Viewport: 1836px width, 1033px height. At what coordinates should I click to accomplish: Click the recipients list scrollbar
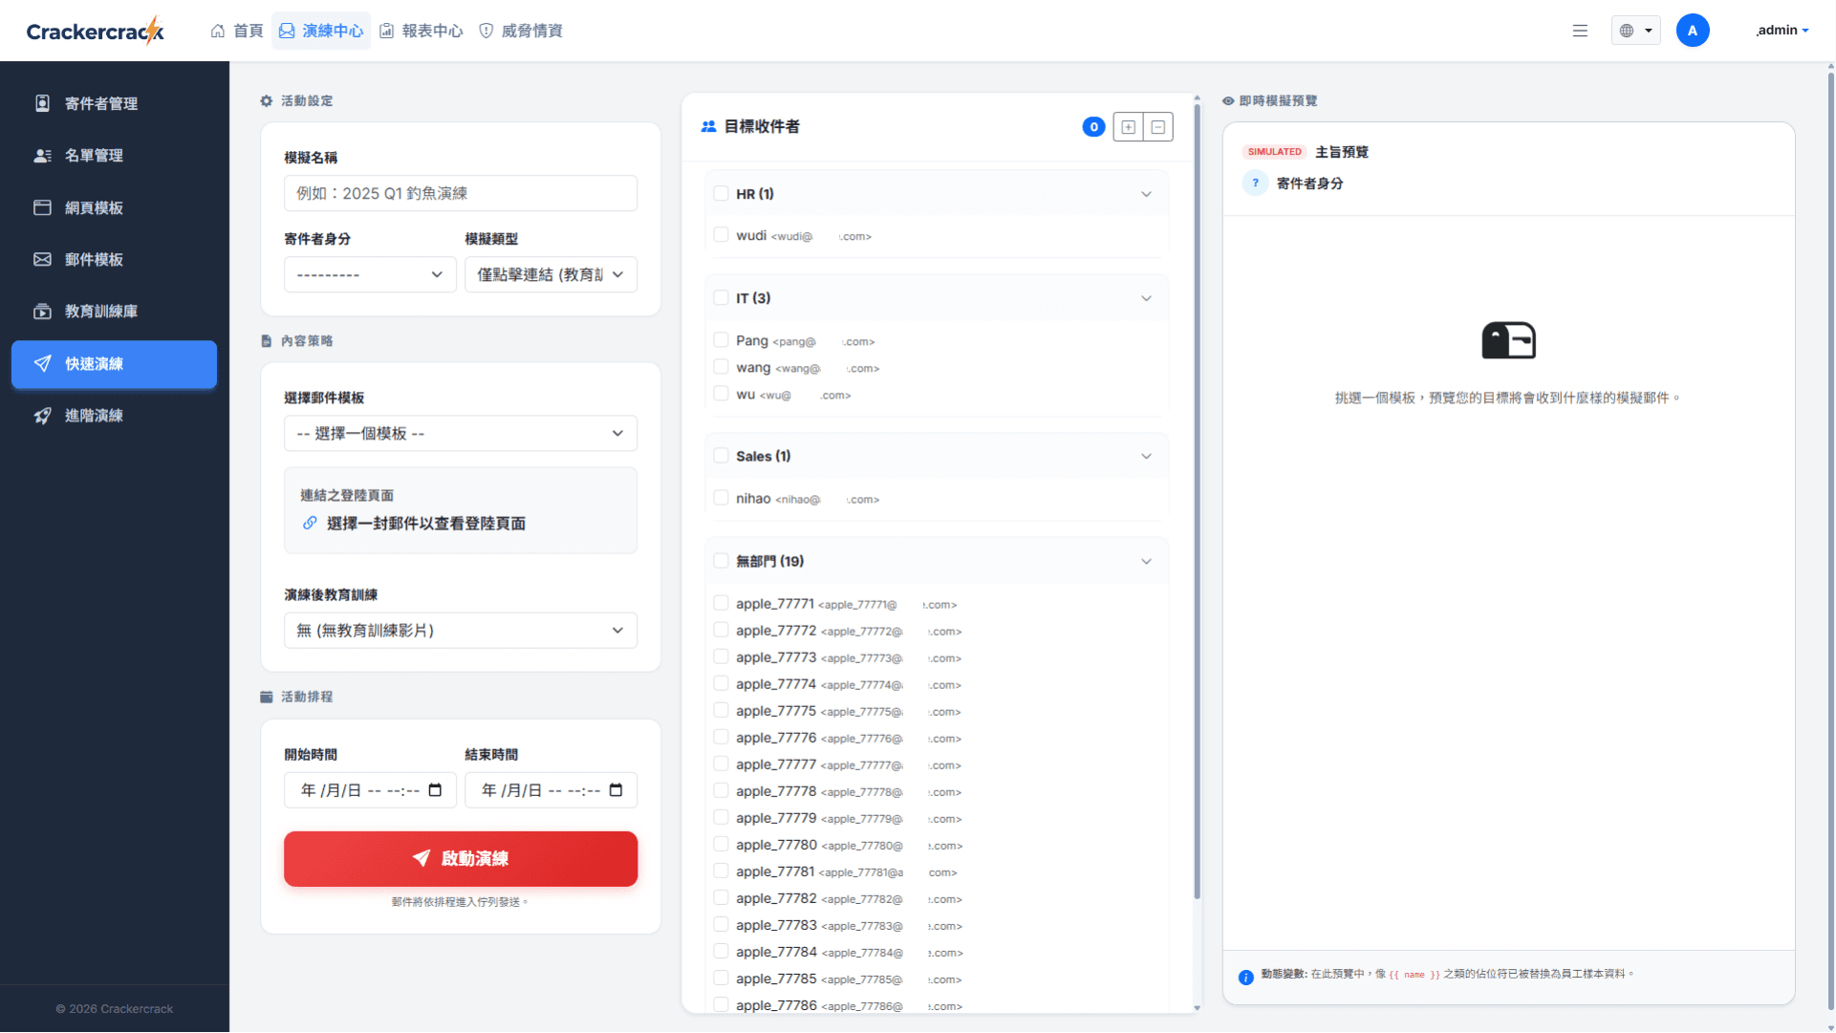tap(1197, 501)
